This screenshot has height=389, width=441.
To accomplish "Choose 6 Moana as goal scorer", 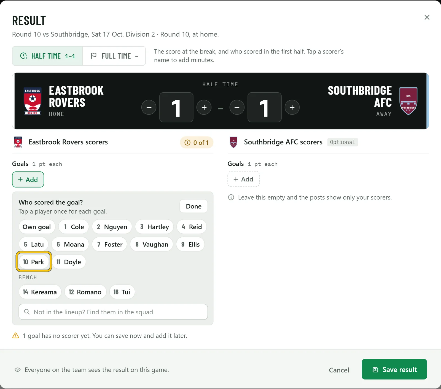I will pos(70,244).
